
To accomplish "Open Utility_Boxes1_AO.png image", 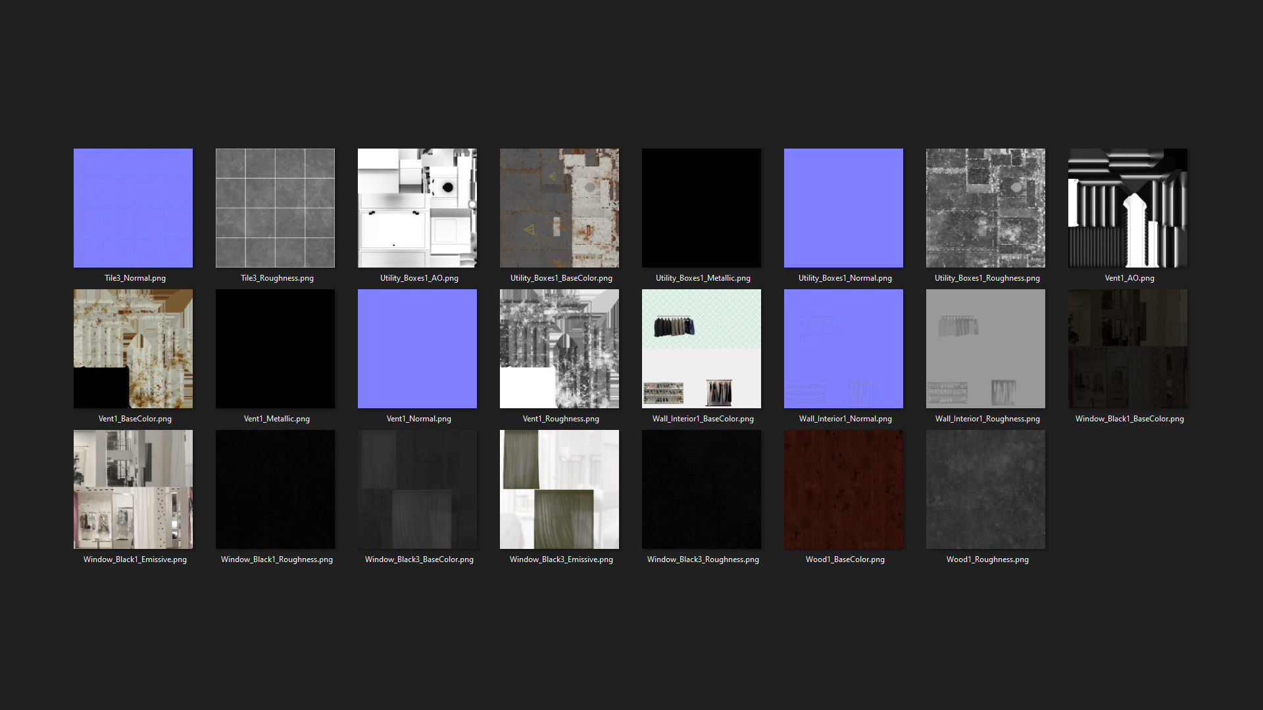I will click(417, 208).
